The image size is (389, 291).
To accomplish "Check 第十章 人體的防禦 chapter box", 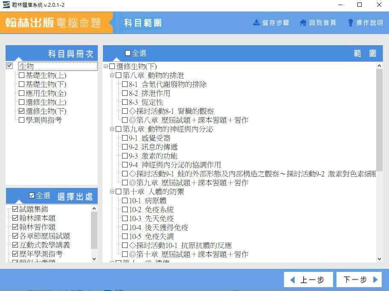I will [119, 192].
